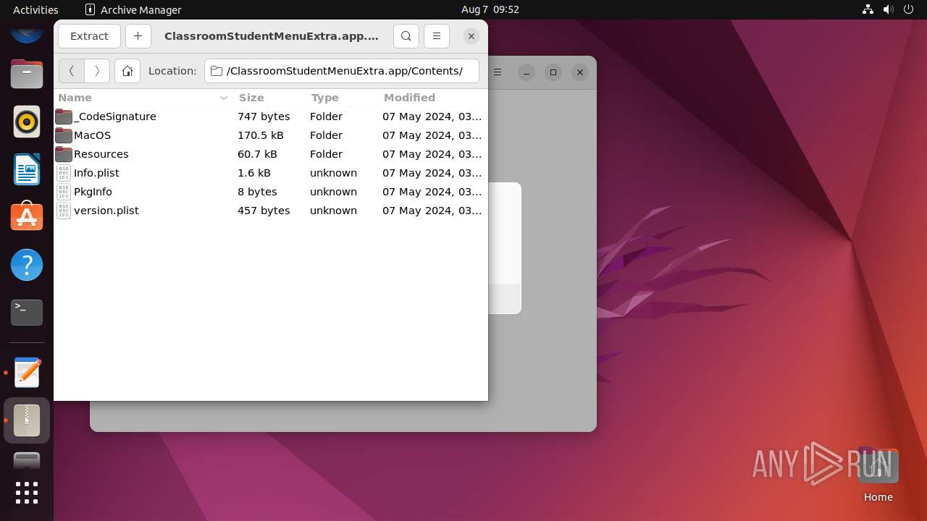This screenshot has height=521, width=927.
Task: Go to the archive home location
Action: 127,71
